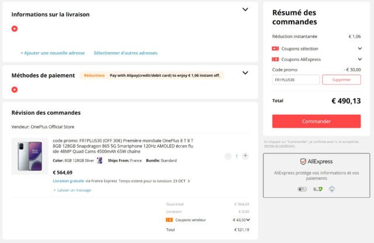Click the Coupons AliExpress ticket icon

(x=275, y=59)
